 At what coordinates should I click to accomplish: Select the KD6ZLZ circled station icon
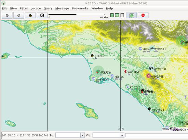127,87
